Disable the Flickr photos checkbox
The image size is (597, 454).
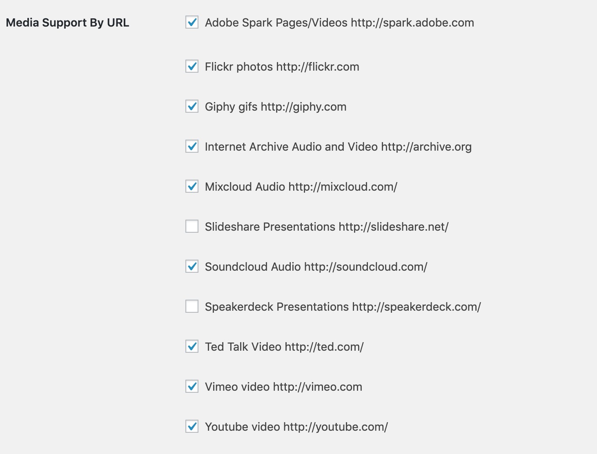tap(192, 67)
